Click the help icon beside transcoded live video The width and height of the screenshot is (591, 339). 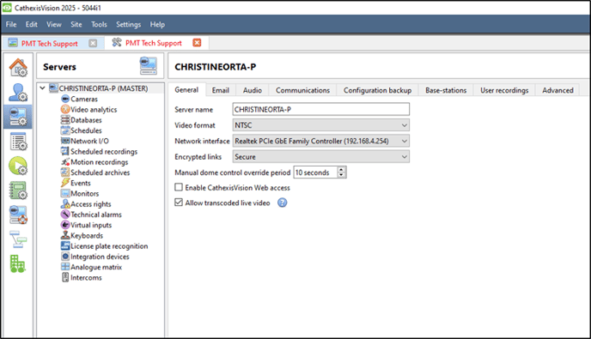click(x=283, y=203)
